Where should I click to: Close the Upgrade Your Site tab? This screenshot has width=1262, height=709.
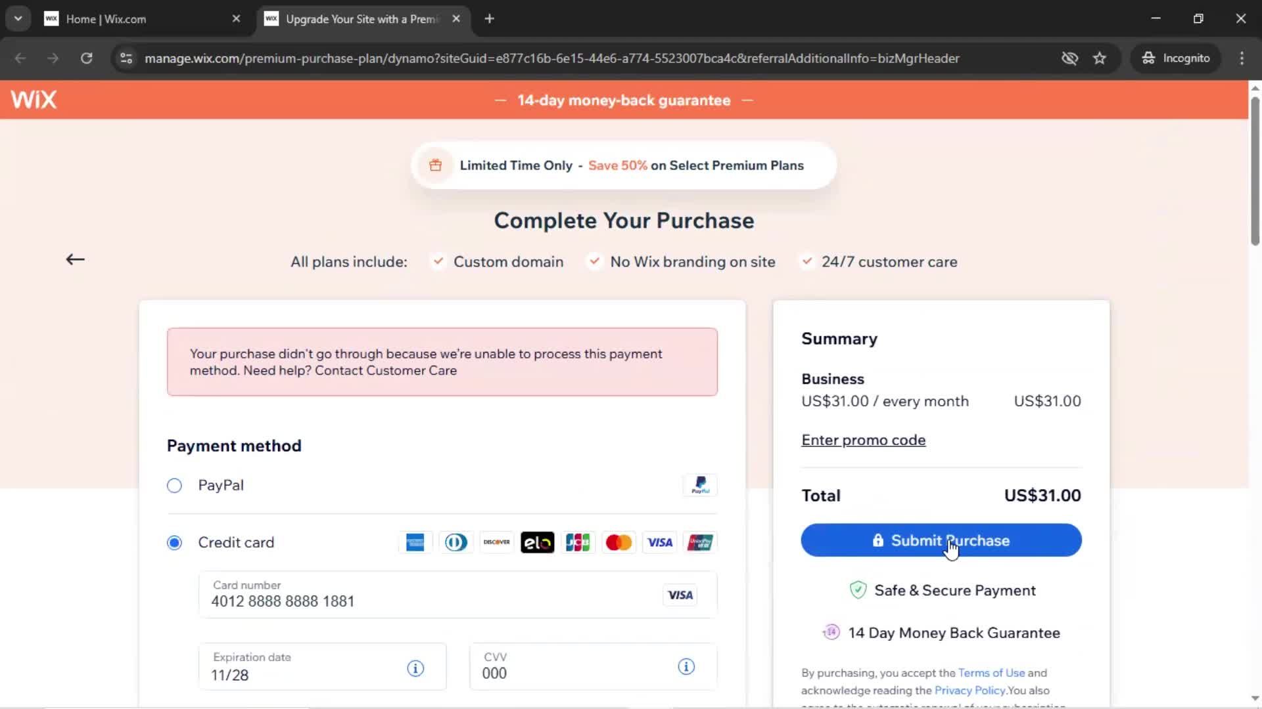click(x=456, y=18)
